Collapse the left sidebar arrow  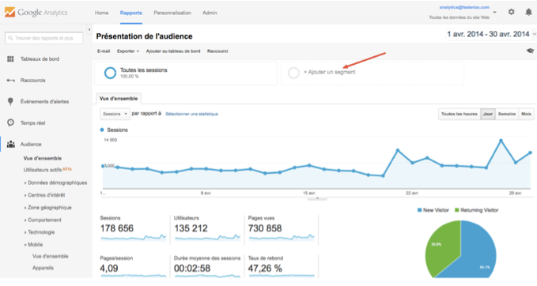[x=89, y=29]
